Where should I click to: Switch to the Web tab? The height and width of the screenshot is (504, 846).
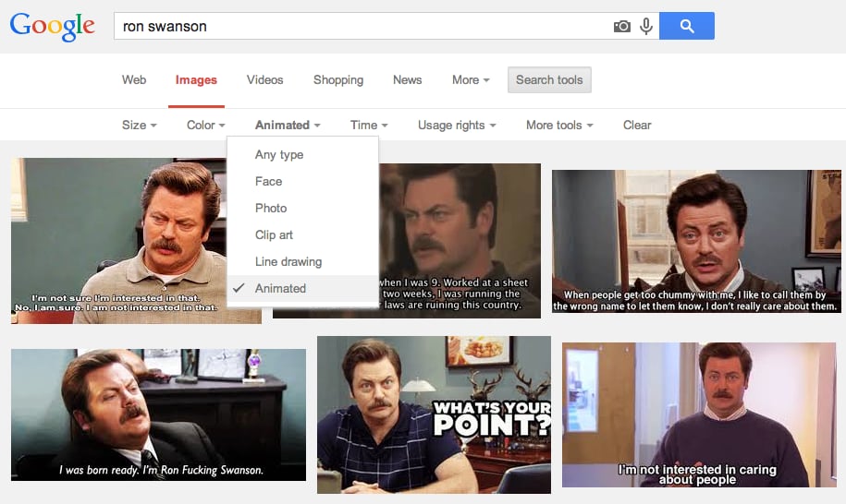pos(134,79)
